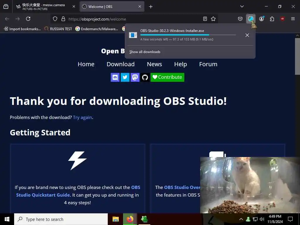
Task: Click the download progress bar
Action: (x=188, y=35)
